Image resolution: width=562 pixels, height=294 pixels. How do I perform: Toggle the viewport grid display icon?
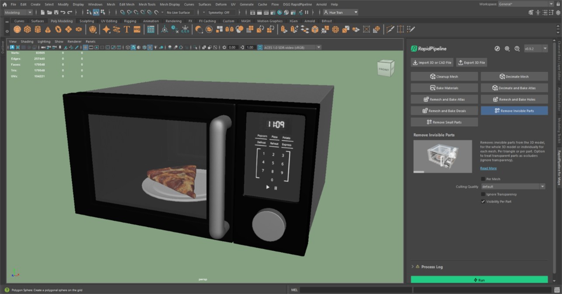point(85,47)
